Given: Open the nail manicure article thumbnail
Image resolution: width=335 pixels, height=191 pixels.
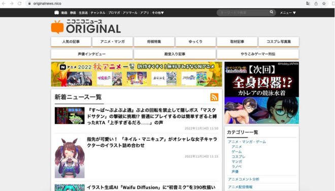Looking at the screenshot, I should 70,158.
